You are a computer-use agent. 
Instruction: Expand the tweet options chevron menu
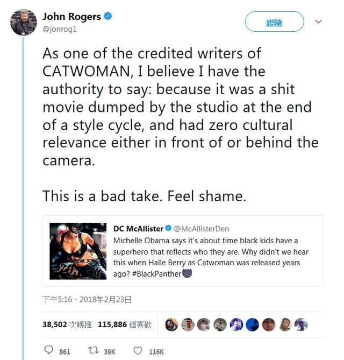tap(318, 22)
